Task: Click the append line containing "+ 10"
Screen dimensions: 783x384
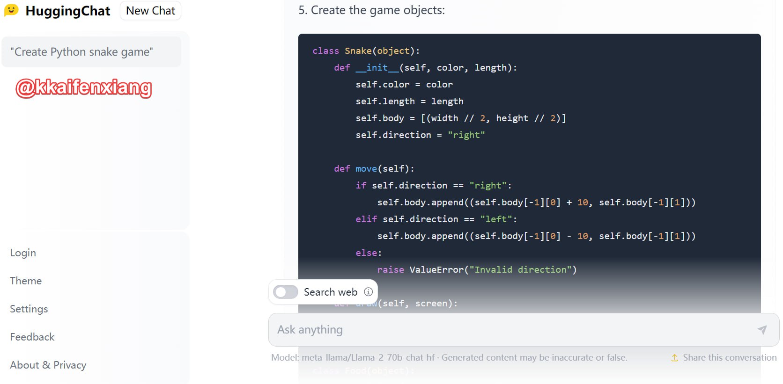Action: point(536,202)
